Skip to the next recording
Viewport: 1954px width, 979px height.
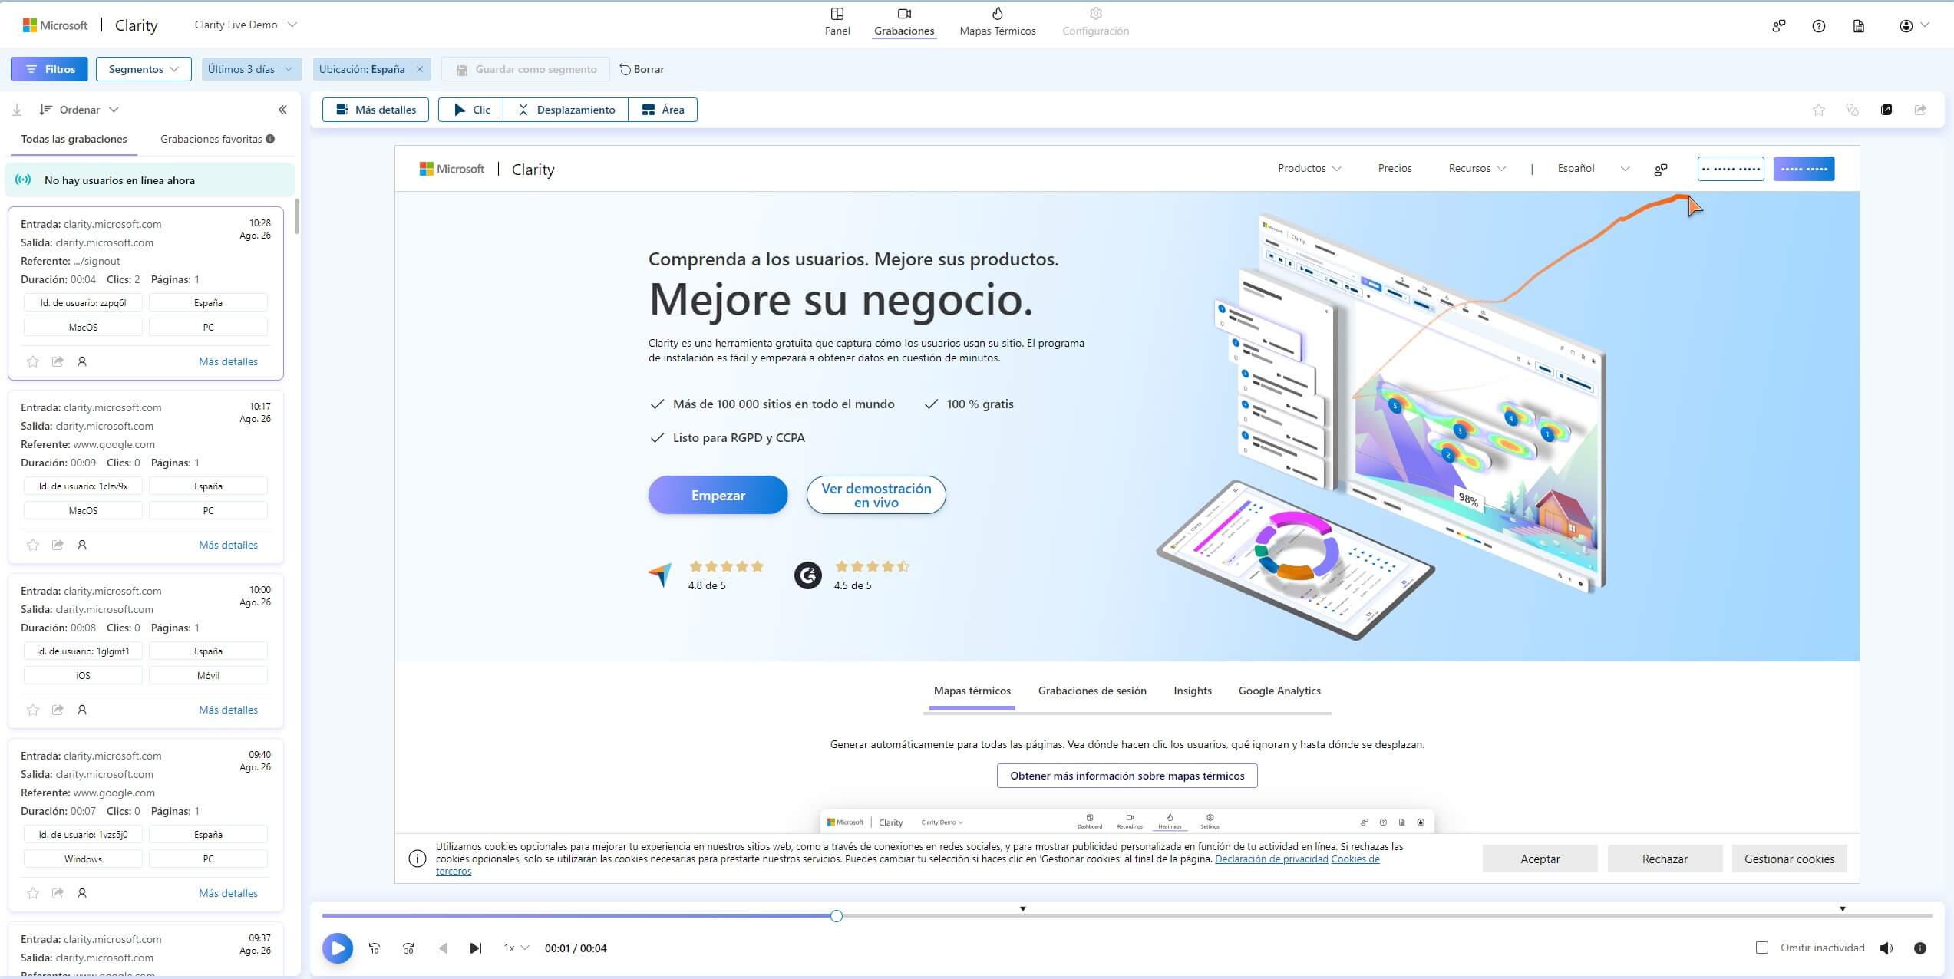475,948
